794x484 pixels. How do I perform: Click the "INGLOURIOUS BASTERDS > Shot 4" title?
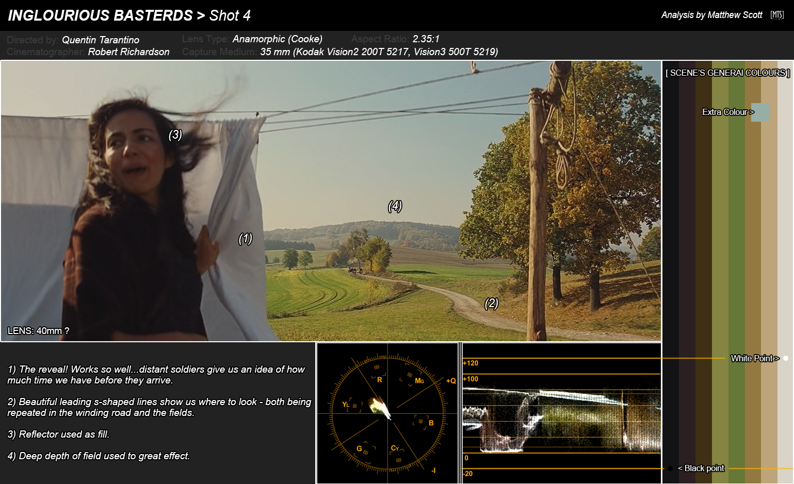pos(129,15)
